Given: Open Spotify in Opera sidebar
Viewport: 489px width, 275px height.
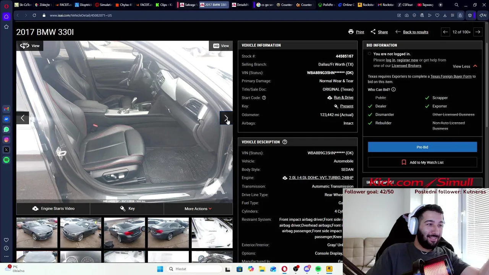Looking at the screenshot, I should tap(6, 160).
